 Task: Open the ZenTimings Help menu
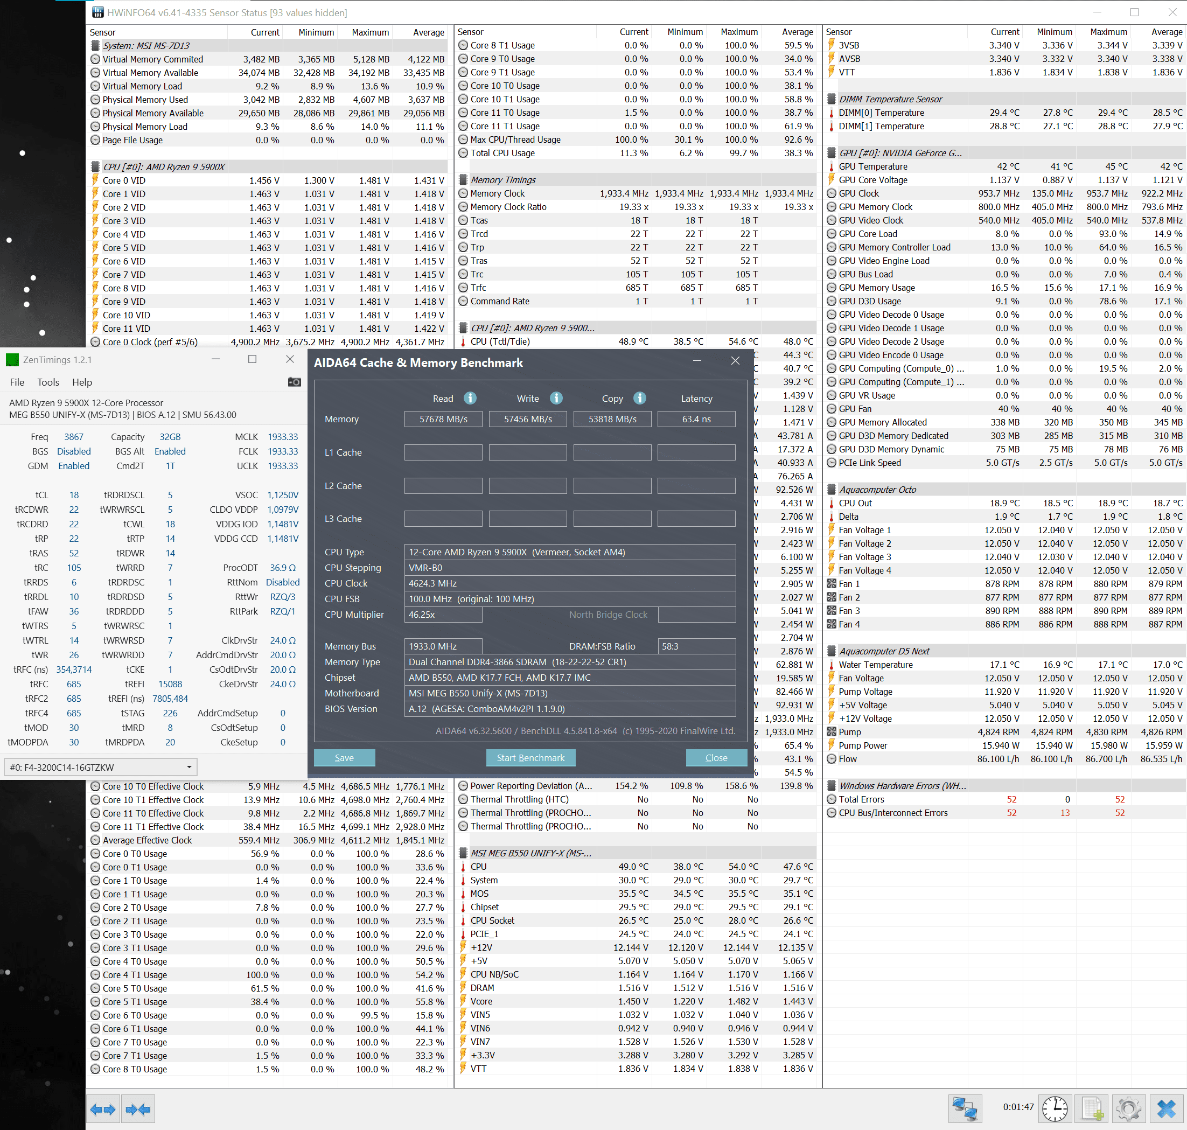[x=82, y=382]
